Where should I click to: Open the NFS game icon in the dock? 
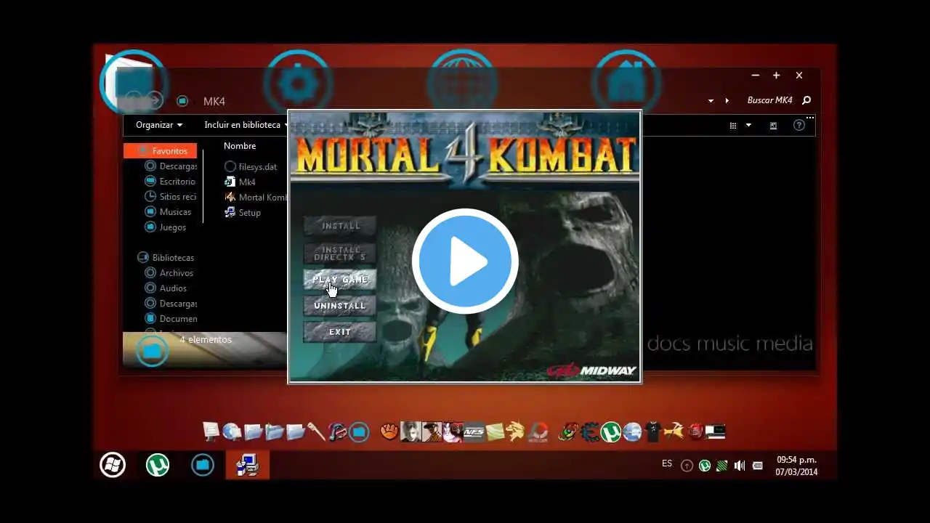[x=474, y=432]
